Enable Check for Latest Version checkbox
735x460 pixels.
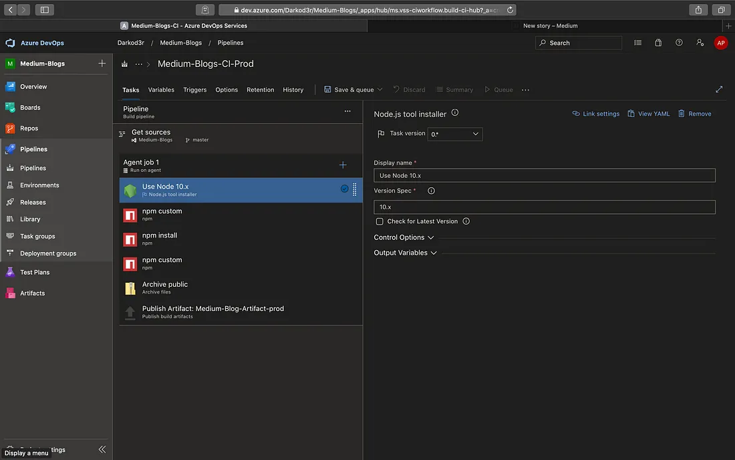(x=380, y=221)
